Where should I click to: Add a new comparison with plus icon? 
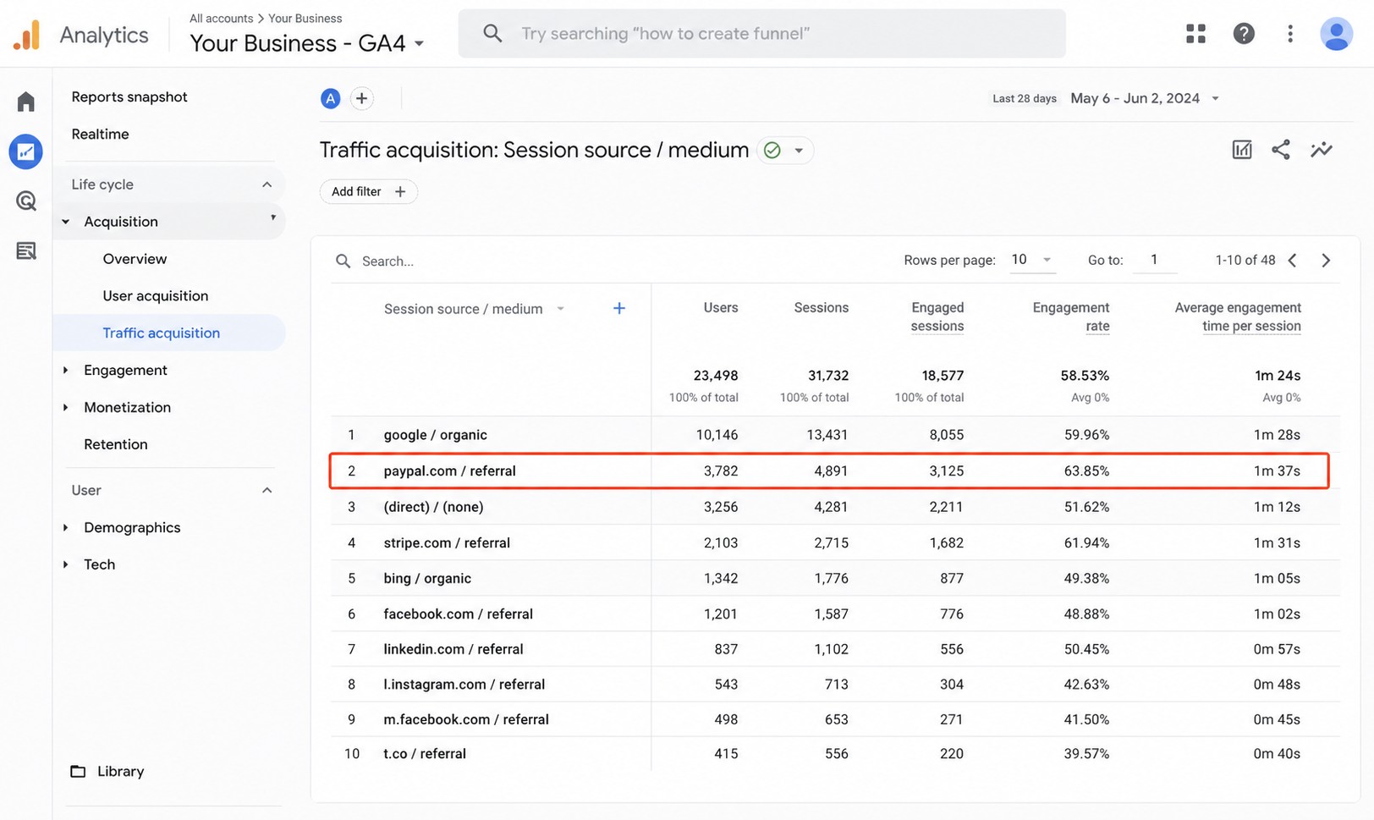(361, 98)
